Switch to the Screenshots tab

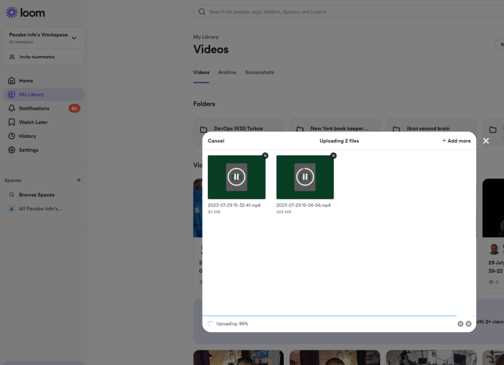point(260,72)
